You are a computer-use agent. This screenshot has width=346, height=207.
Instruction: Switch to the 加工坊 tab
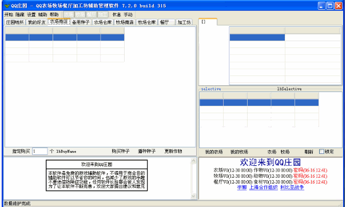click(184, 22)
